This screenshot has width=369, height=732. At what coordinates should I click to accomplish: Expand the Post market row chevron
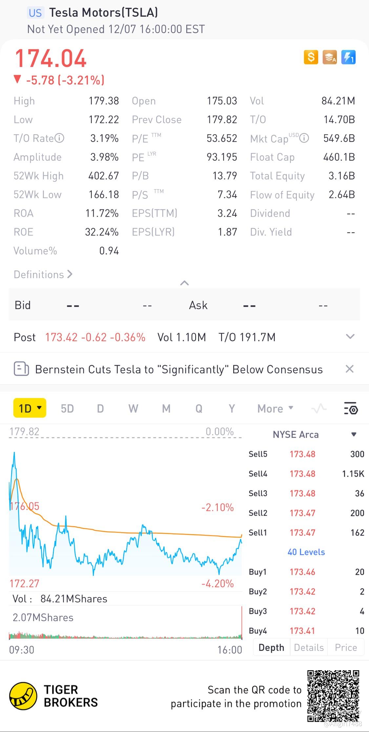(350, 337)
